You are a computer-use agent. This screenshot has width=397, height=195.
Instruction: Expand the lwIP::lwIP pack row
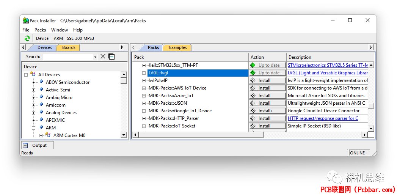point(144,80)
